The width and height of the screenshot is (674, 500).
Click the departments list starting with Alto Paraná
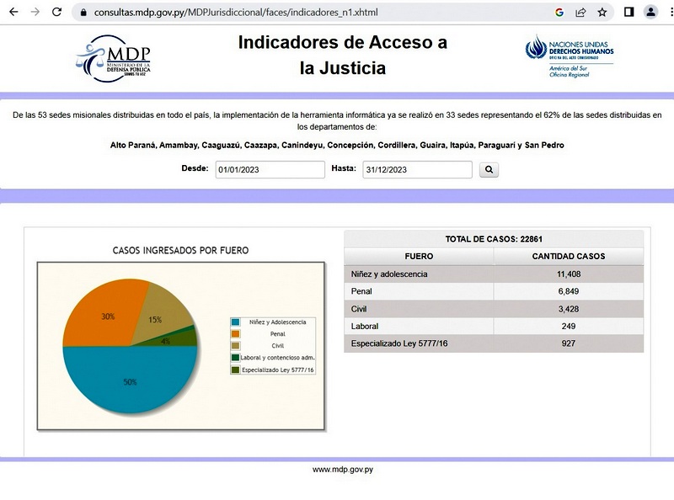(x=337, y=145)
